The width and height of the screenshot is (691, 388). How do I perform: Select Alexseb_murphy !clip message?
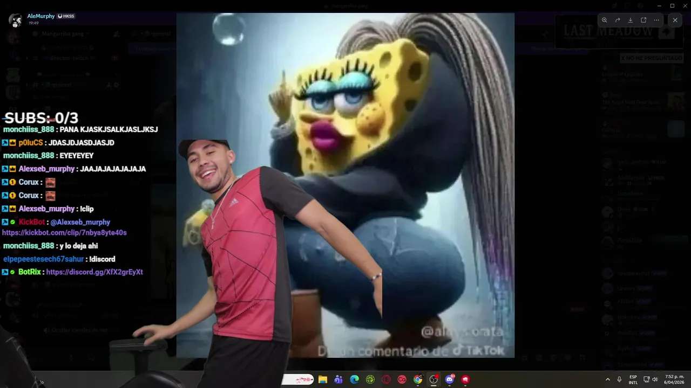tap(48, 209)
